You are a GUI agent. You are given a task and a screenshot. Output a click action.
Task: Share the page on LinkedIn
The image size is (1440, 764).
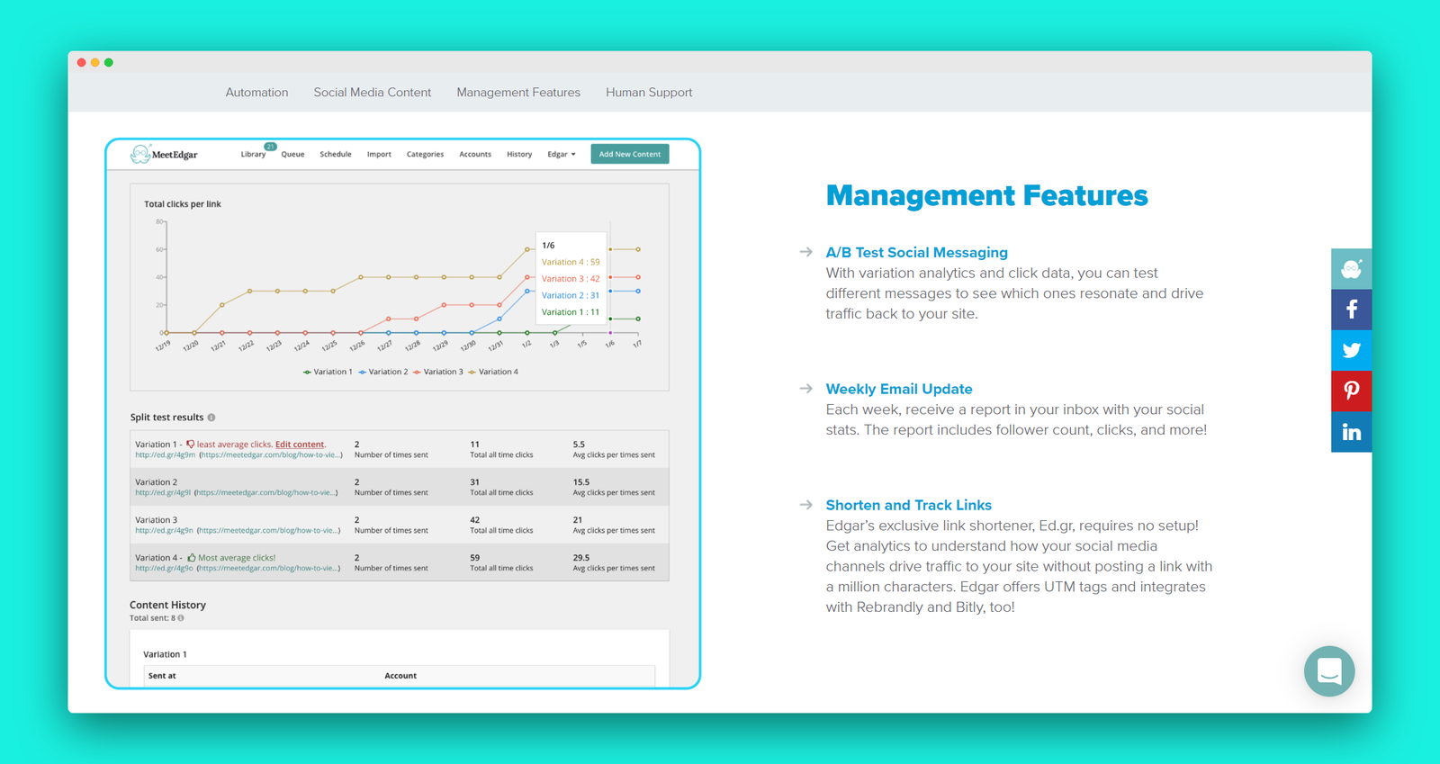pyautogui.click(x=1351, y=432)
